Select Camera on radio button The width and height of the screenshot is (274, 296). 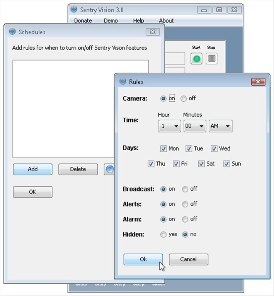pos(163,98)
